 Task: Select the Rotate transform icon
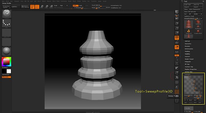coord(51,7)
